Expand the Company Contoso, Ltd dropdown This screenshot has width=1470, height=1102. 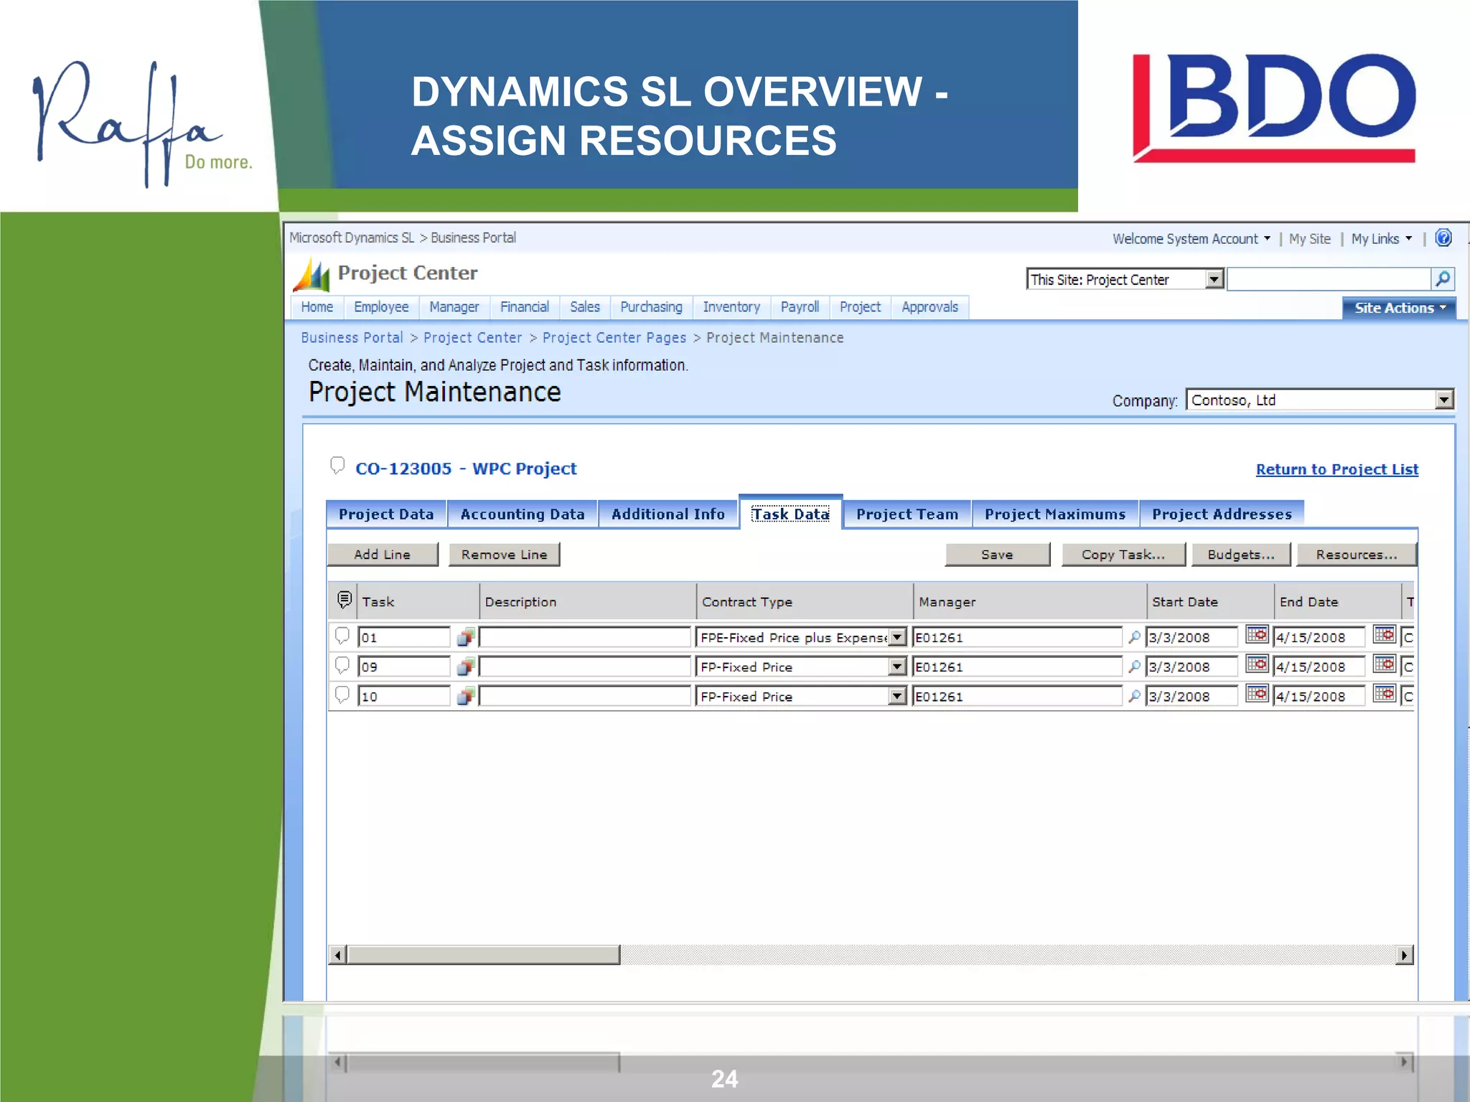point(1443,400)
